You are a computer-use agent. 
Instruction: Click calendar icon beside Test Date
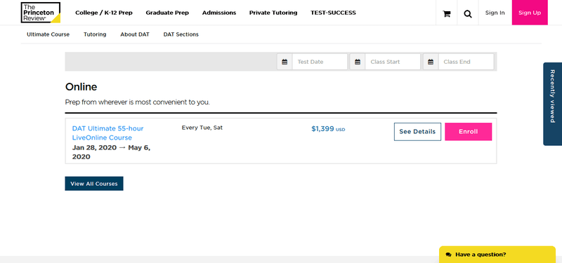285,62
